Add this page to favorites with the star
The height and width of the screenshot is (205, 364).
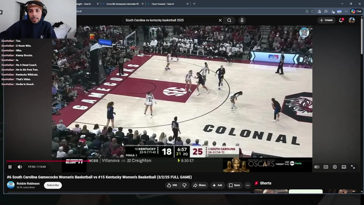pos(312,11)
